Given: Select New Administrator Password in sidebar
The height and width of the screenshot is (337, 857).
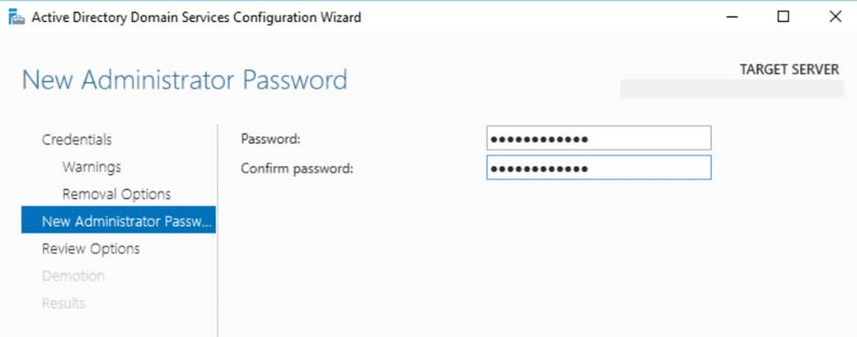Looking at the screenshot, I should tap(119, 220).
